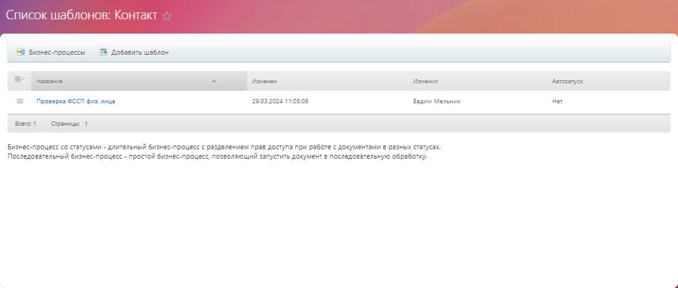Screen dimensions: 678x288
Task: Open the Проверка ФССП физ. лица template
Action: [75, 101]
